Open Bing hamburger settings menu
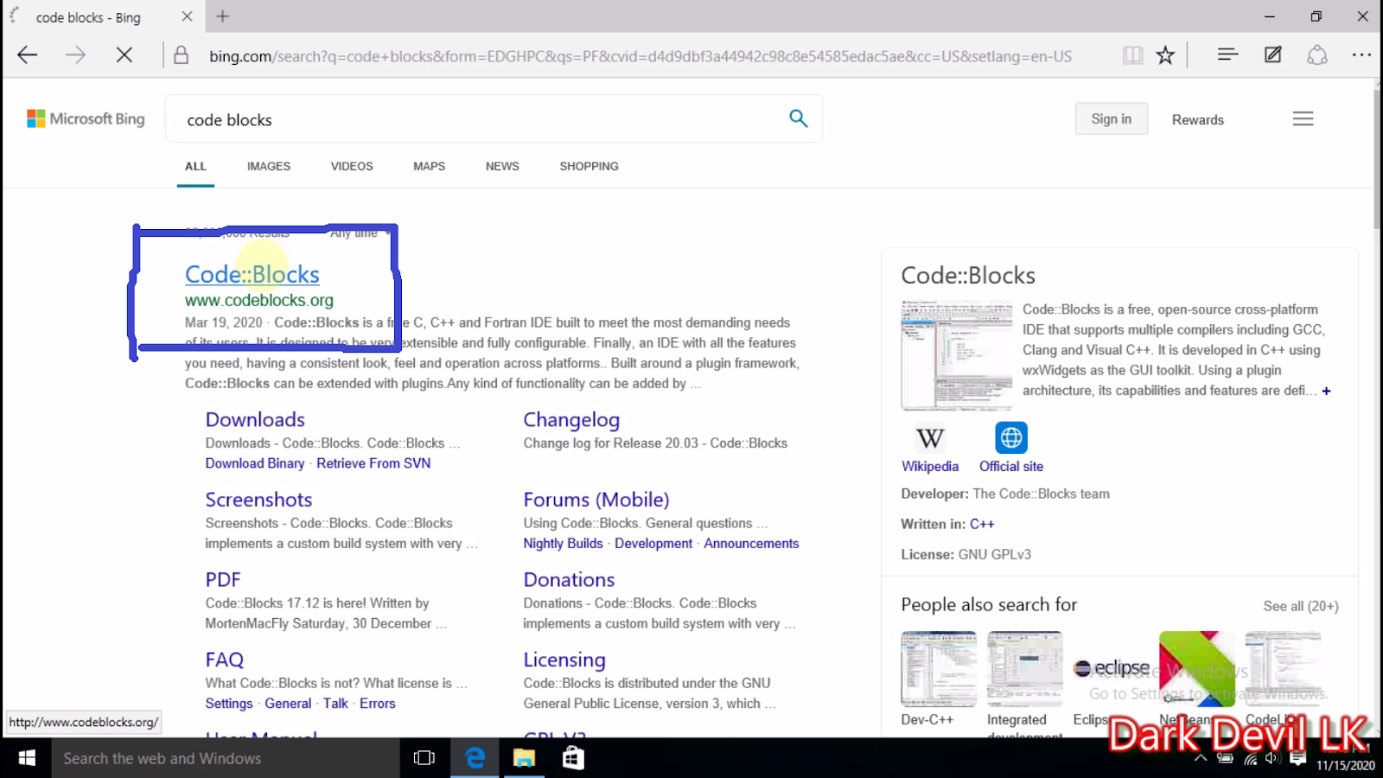This screenshot has height=778, width=1383. [x=1303, y=118]
